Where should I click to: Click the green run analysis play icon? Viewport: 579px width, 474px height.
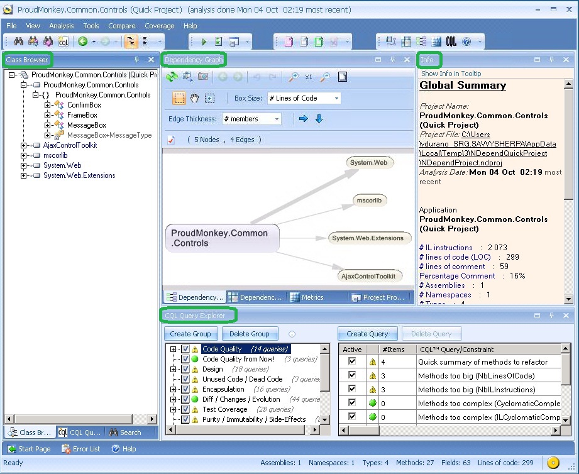coord(204,41)
